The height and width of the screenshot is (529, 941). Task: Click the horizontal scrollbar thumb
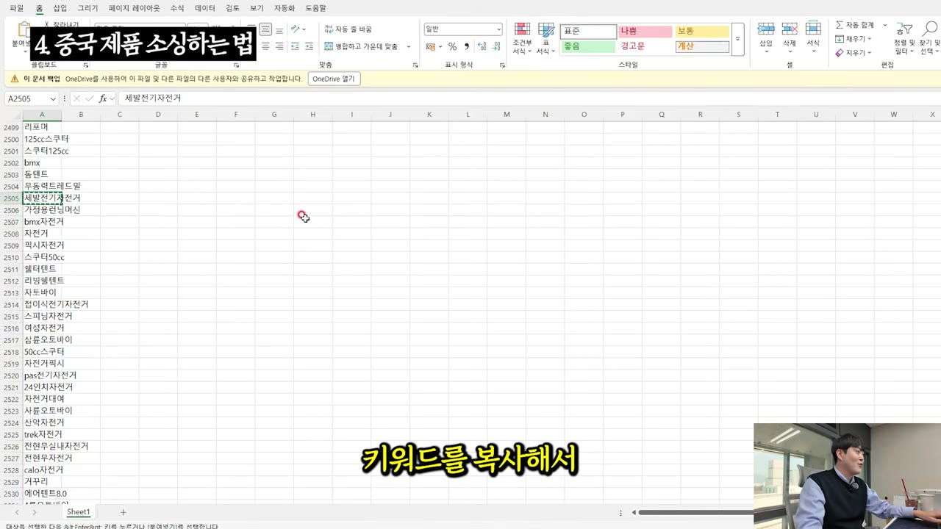point(695,512)
